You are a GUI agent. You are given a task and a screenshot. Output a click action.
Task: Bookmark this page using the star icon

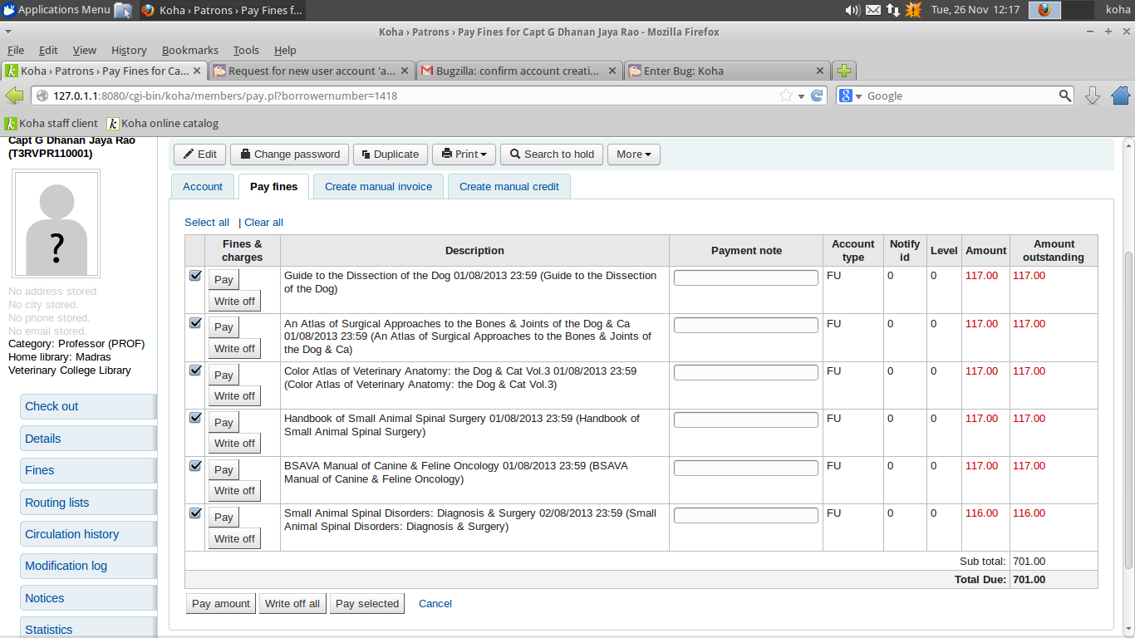[x=785, y=96]
